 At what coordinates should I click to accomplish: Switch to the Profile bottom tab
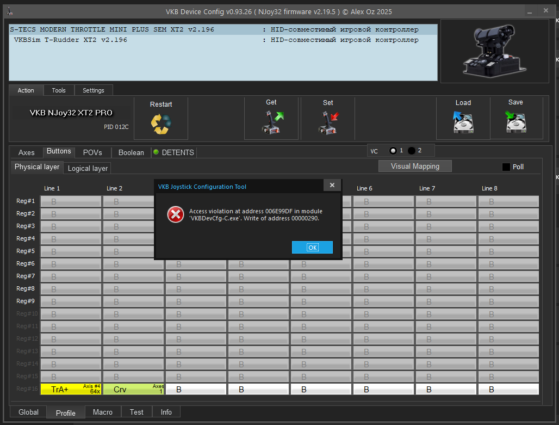(66, 413)
